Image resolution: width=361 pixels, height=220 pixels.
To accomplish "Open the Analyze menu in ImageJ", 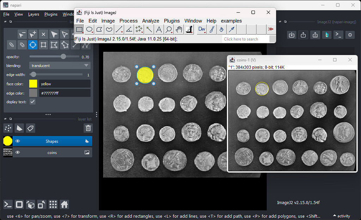I will tap(151, 21).
